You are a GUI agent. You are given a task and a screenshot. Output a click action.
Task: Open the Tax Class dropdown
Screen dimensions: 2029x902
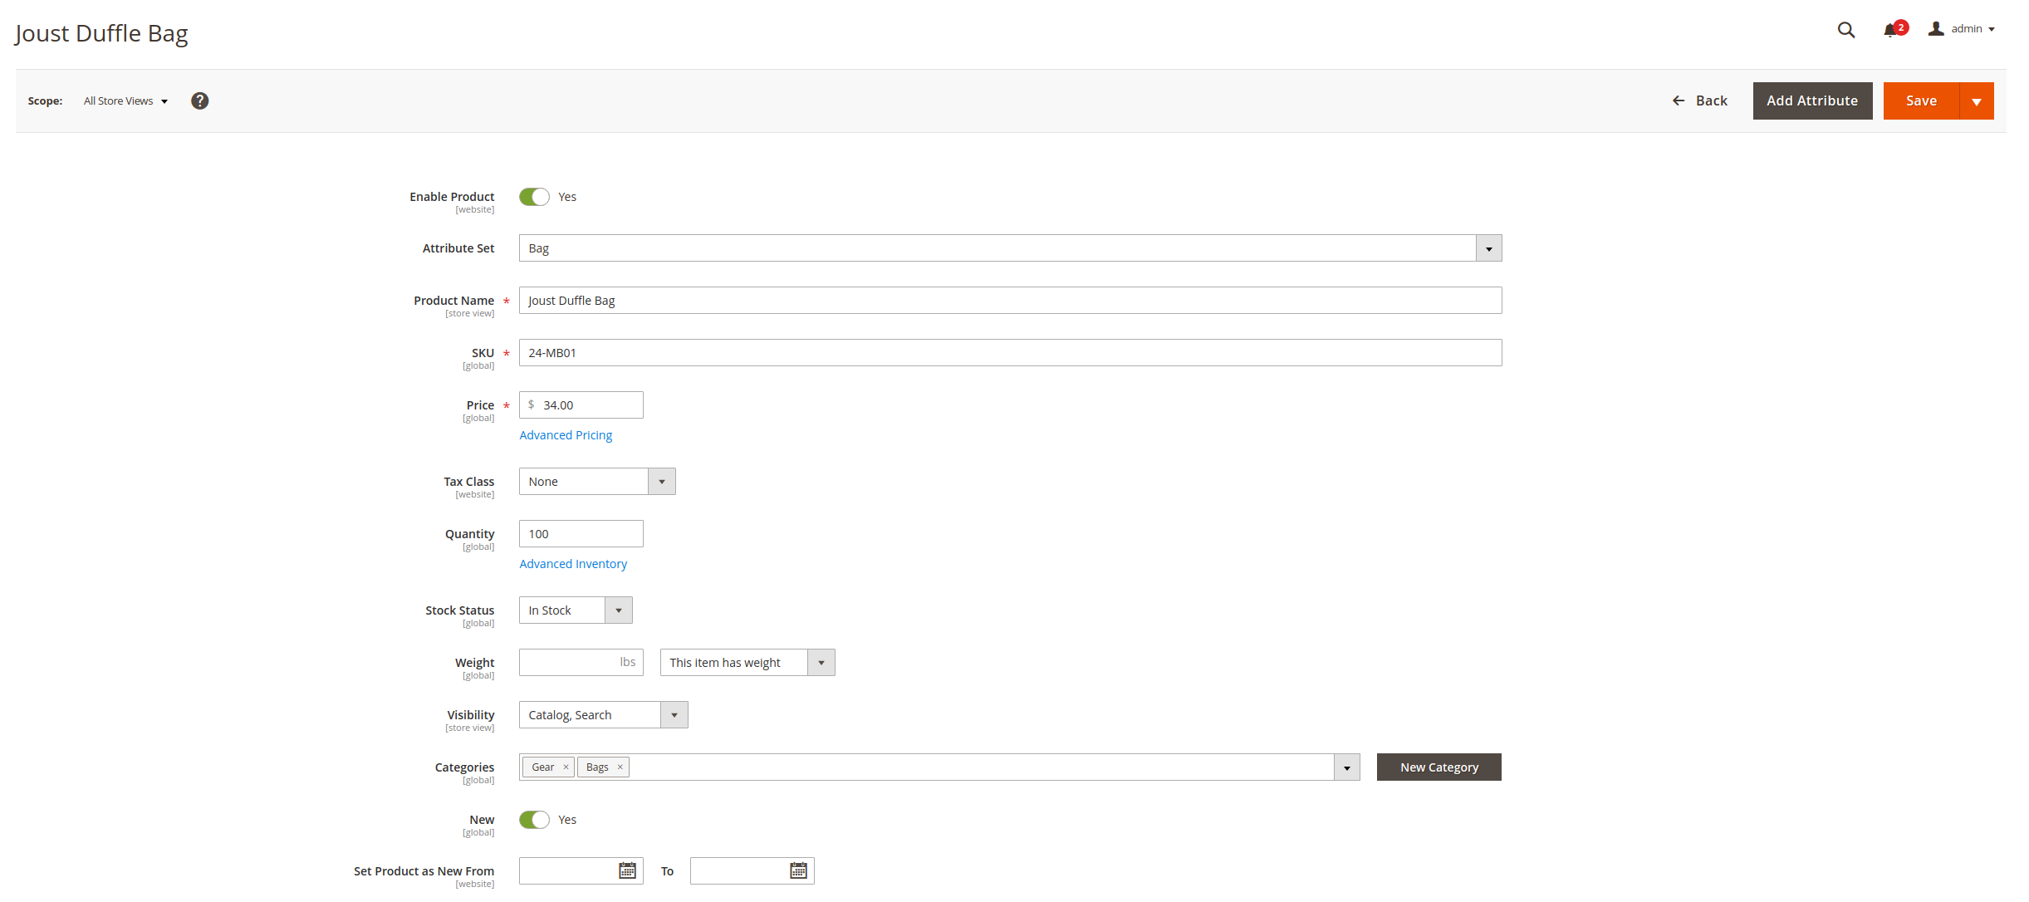597,482
